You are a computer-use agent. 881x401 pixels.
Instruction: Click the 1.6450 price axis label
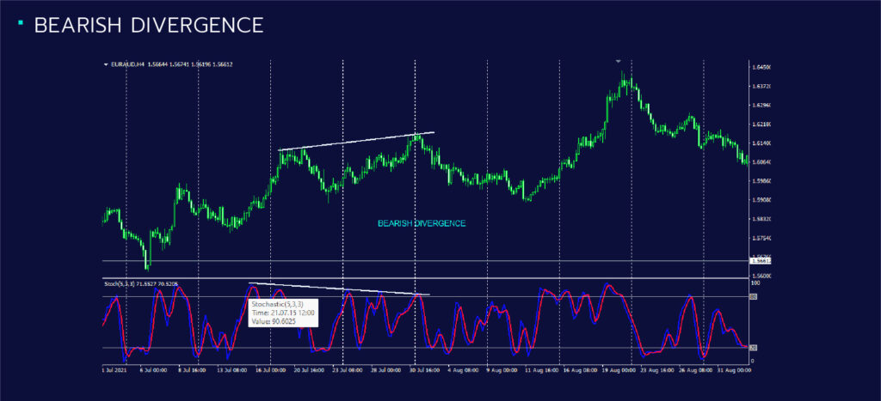[x=761, y=66]
